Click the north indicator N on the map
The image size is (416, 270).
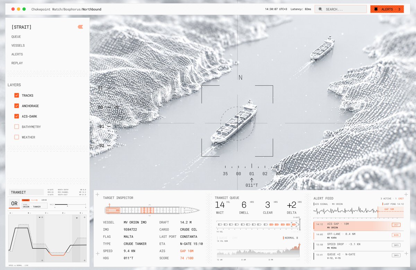tap(240, 78)
